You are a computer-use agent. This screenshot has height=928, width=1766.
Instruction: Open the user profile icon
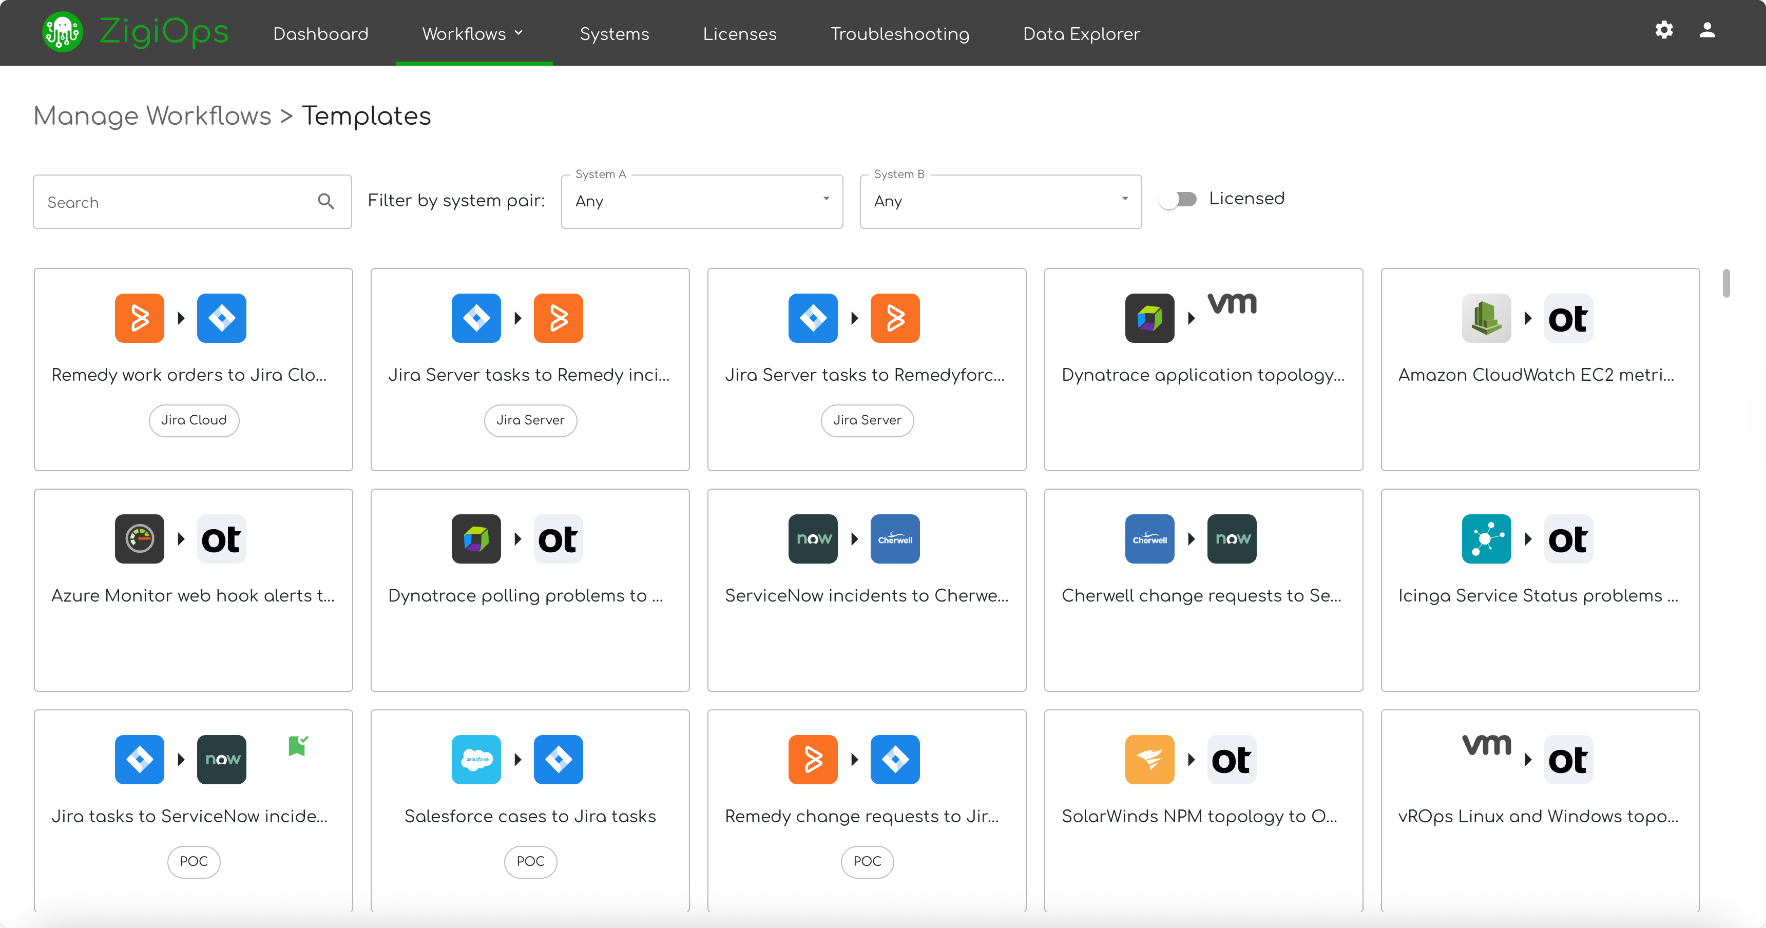1707,30
